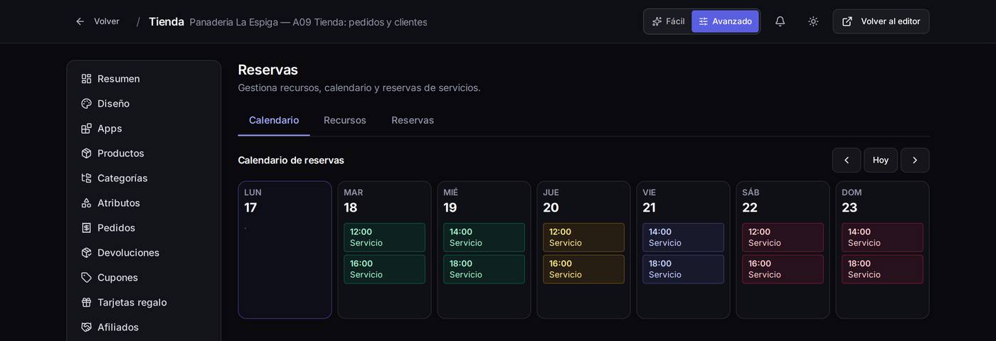Open Friday 14:00 Servicio booking
This screenshot has width=996, height=341.
683,237
